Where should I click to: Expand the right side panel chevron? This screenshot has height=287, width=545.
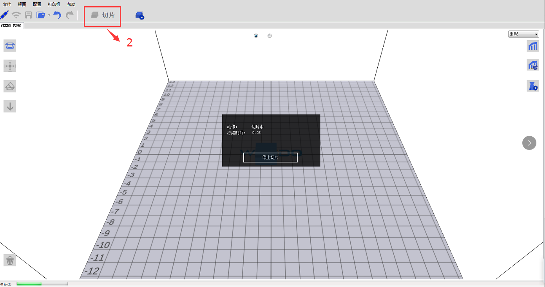click(x=529, y=143)
